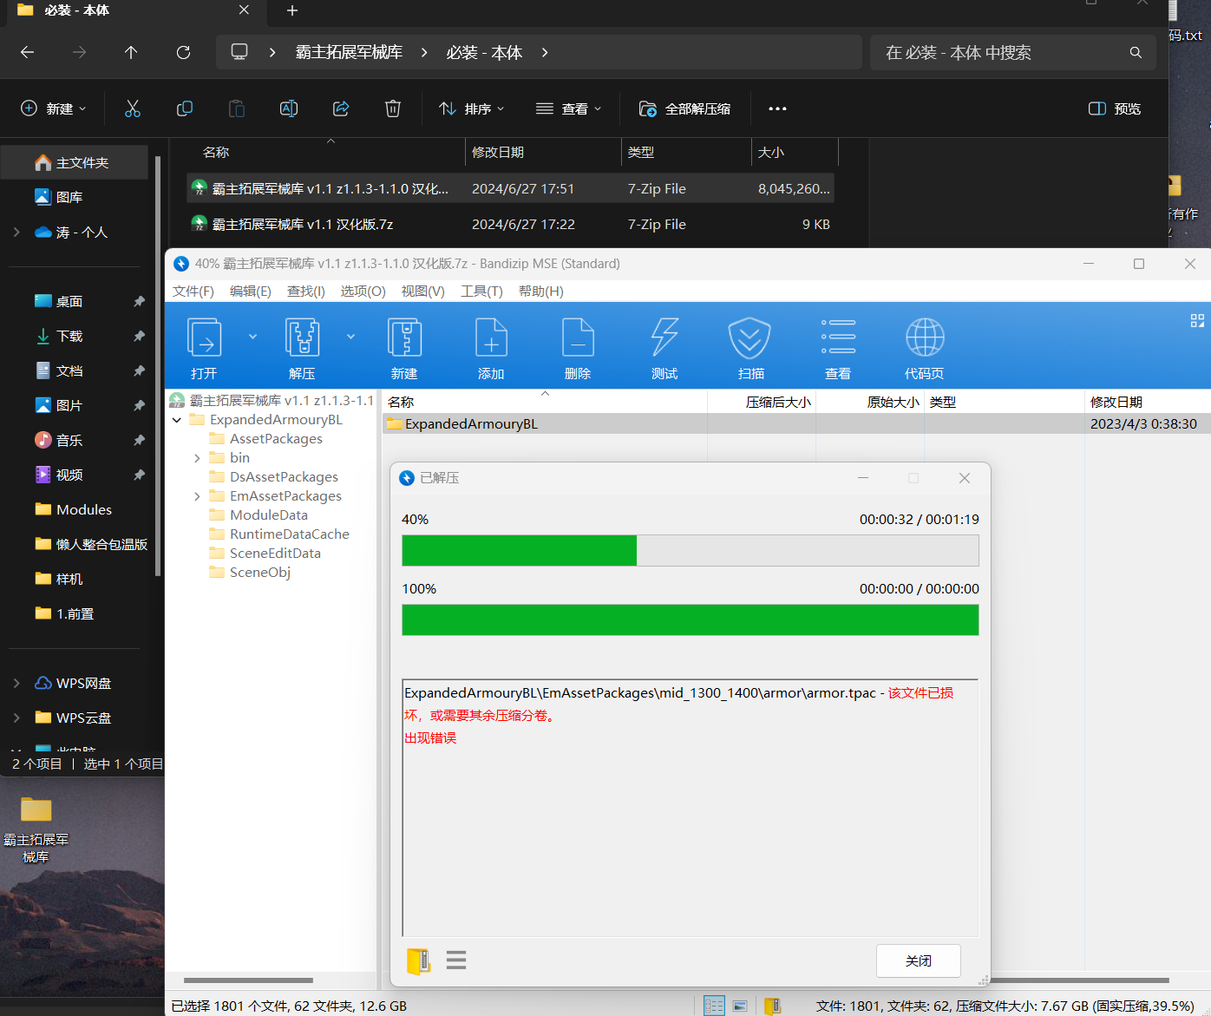Collapse the ExpandedArmouryBL tree node
The width and height of the screenshot is (1211, 1016).
click(177, 420)
